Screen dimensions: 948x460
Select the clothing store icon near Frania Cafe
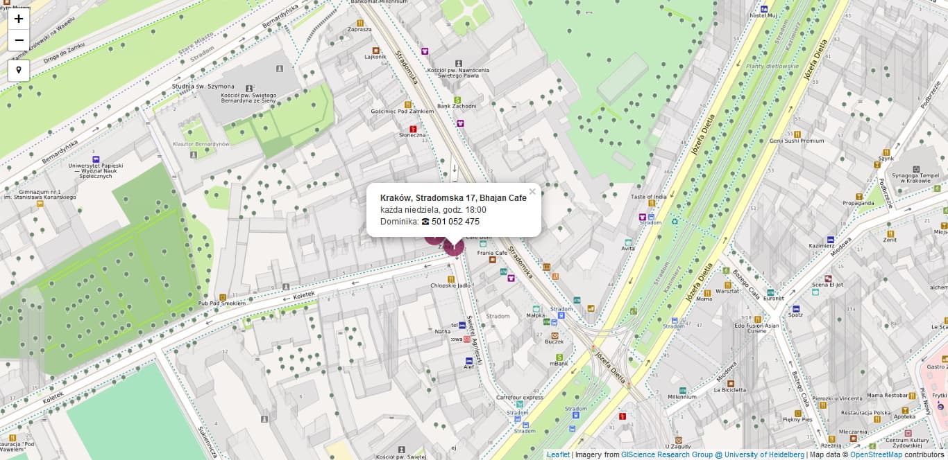tap(511, 278)
